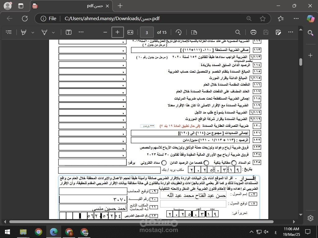The height and width of the screenshot is (238, 318).
Task: Click the برقم payment number field
Action: 93,162
